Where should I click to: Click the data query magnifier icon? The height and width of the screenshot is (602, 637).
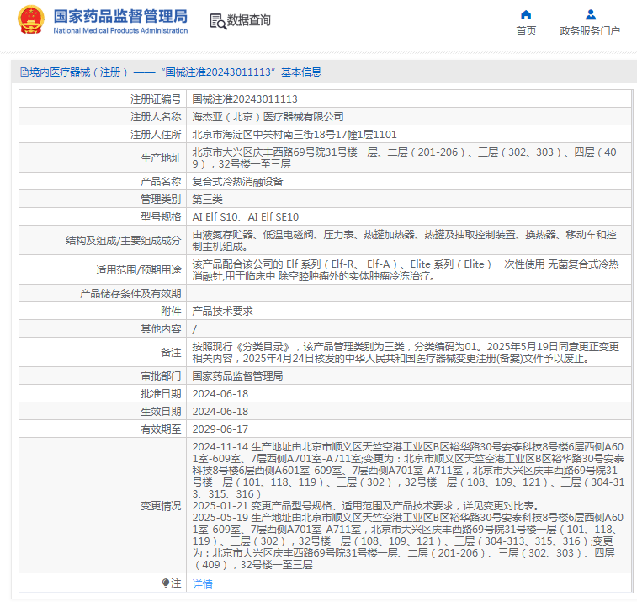218,21
